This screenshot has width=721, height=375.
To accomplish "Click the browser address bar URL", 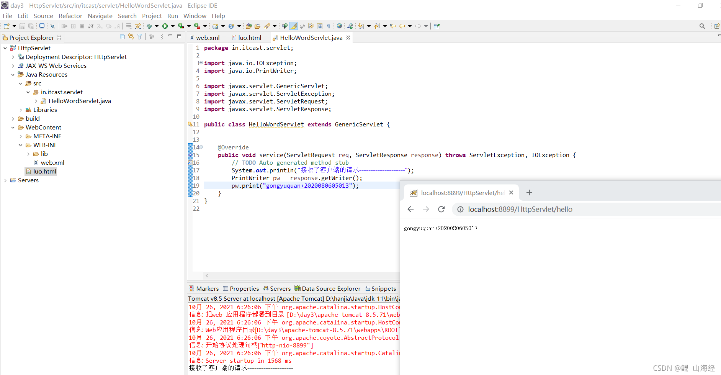I will point(520,209).
